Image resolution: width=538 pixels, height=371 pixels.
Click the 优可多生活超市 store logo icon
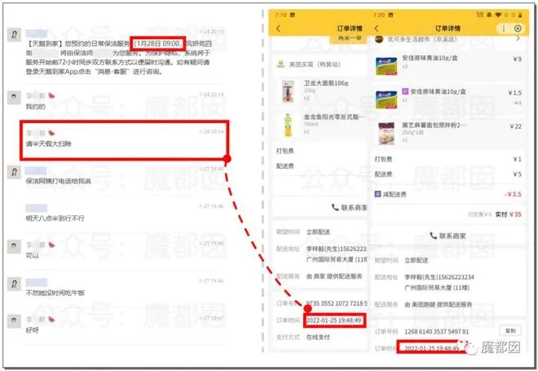click(x=379, y=39)
